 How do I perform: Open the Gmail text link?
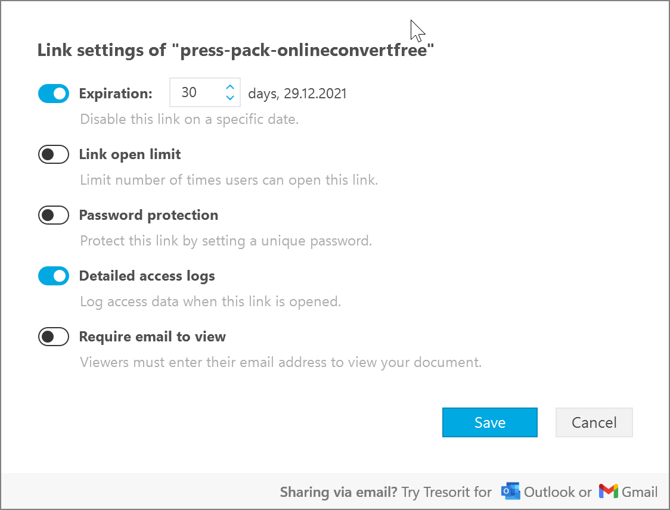pyautogui.click(x=639, y=492)
